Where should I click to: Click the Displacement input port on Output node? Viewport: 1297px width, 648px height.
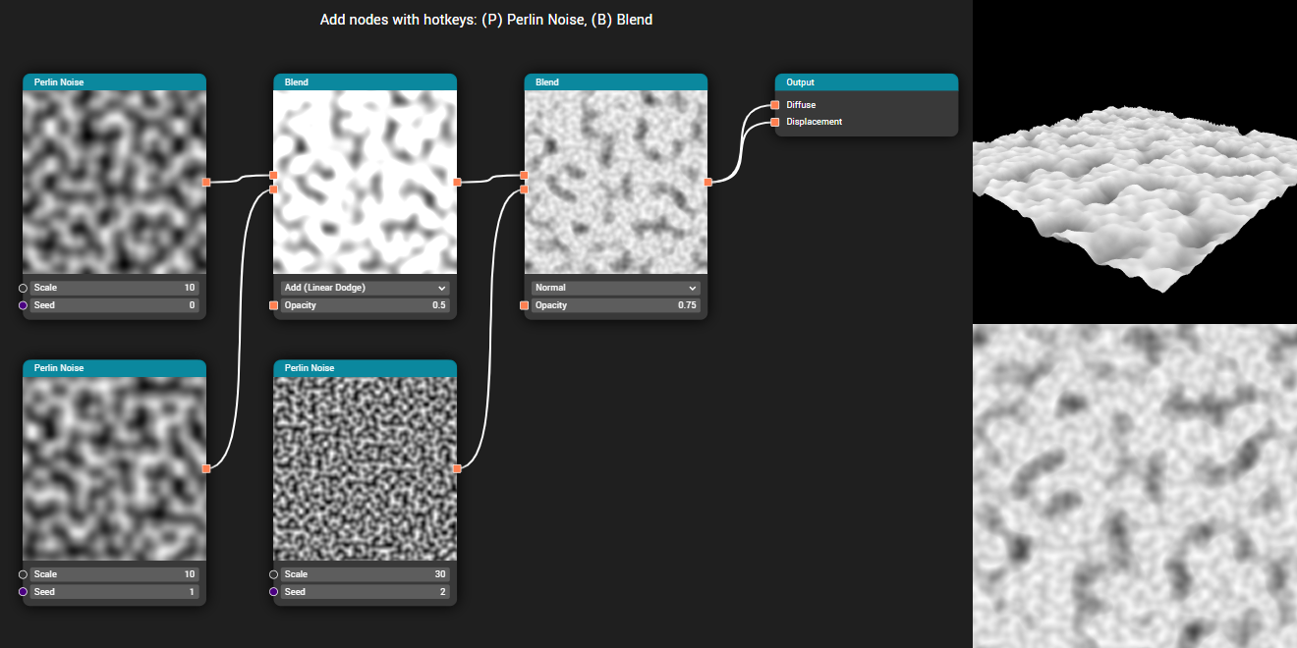click(775, 122)
